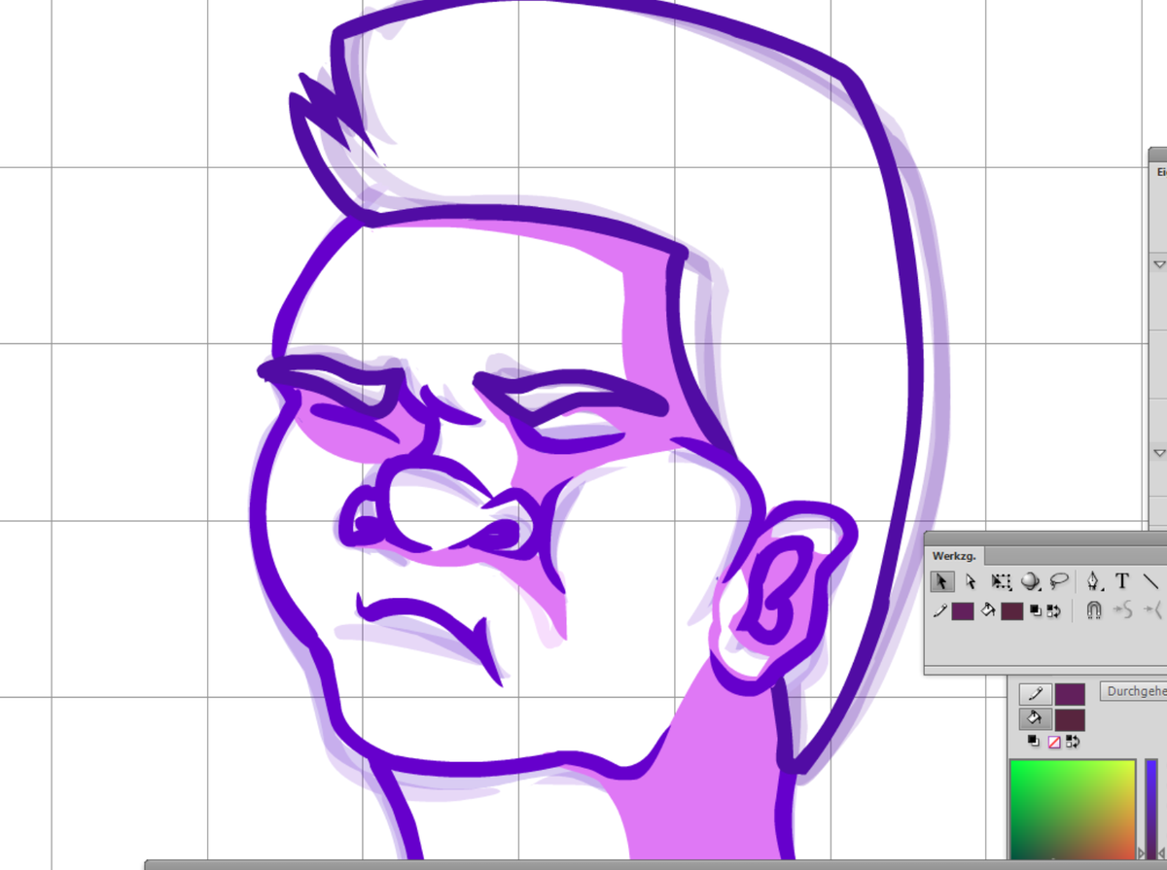Reset to black and white in Werkzg. panel
Viewport: 1167px width, 870px height.
[x=1036, y=611]
